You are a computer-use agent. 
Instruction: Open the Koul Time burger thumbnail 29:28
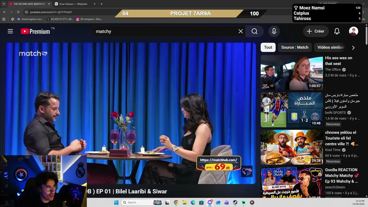pos(292,147)
